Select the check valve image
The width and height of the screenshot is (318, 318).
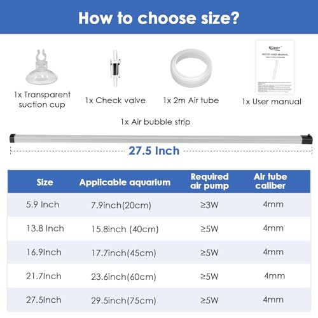115,69
